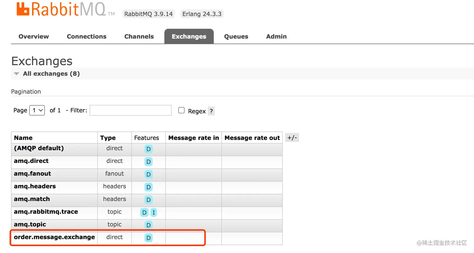The image size is (474, 253).
Task: Open the Regex help question mark
Action: tap(211, 111)
